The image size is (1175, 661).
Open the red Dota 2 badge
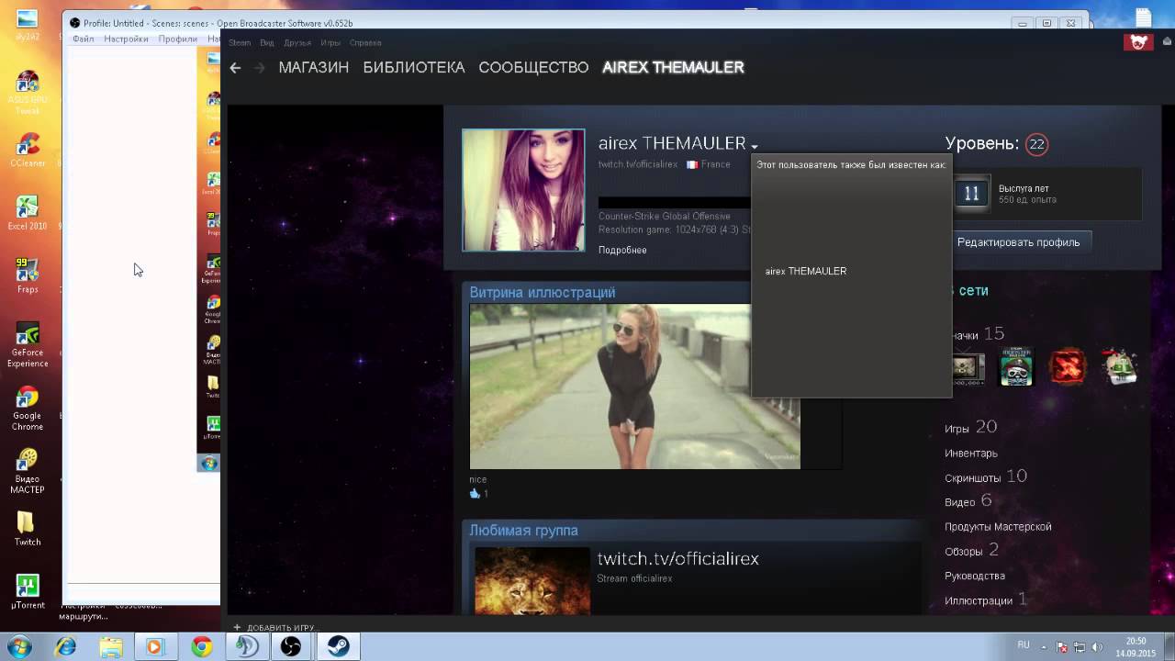[x=1068, y=366]
